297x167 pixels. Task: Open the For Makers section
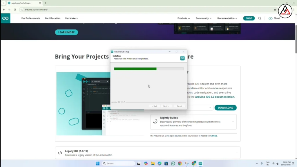[x=71, y=18]
